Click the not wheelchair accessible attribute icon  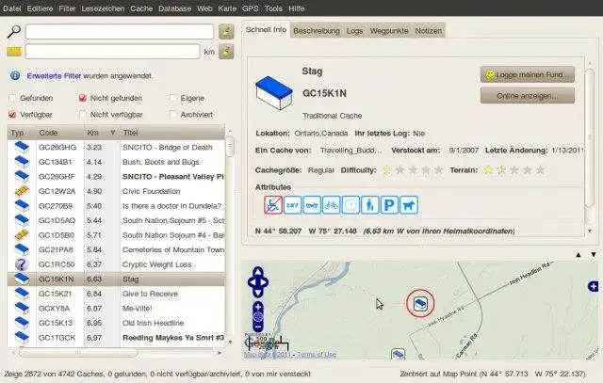(x=273, y=205)
